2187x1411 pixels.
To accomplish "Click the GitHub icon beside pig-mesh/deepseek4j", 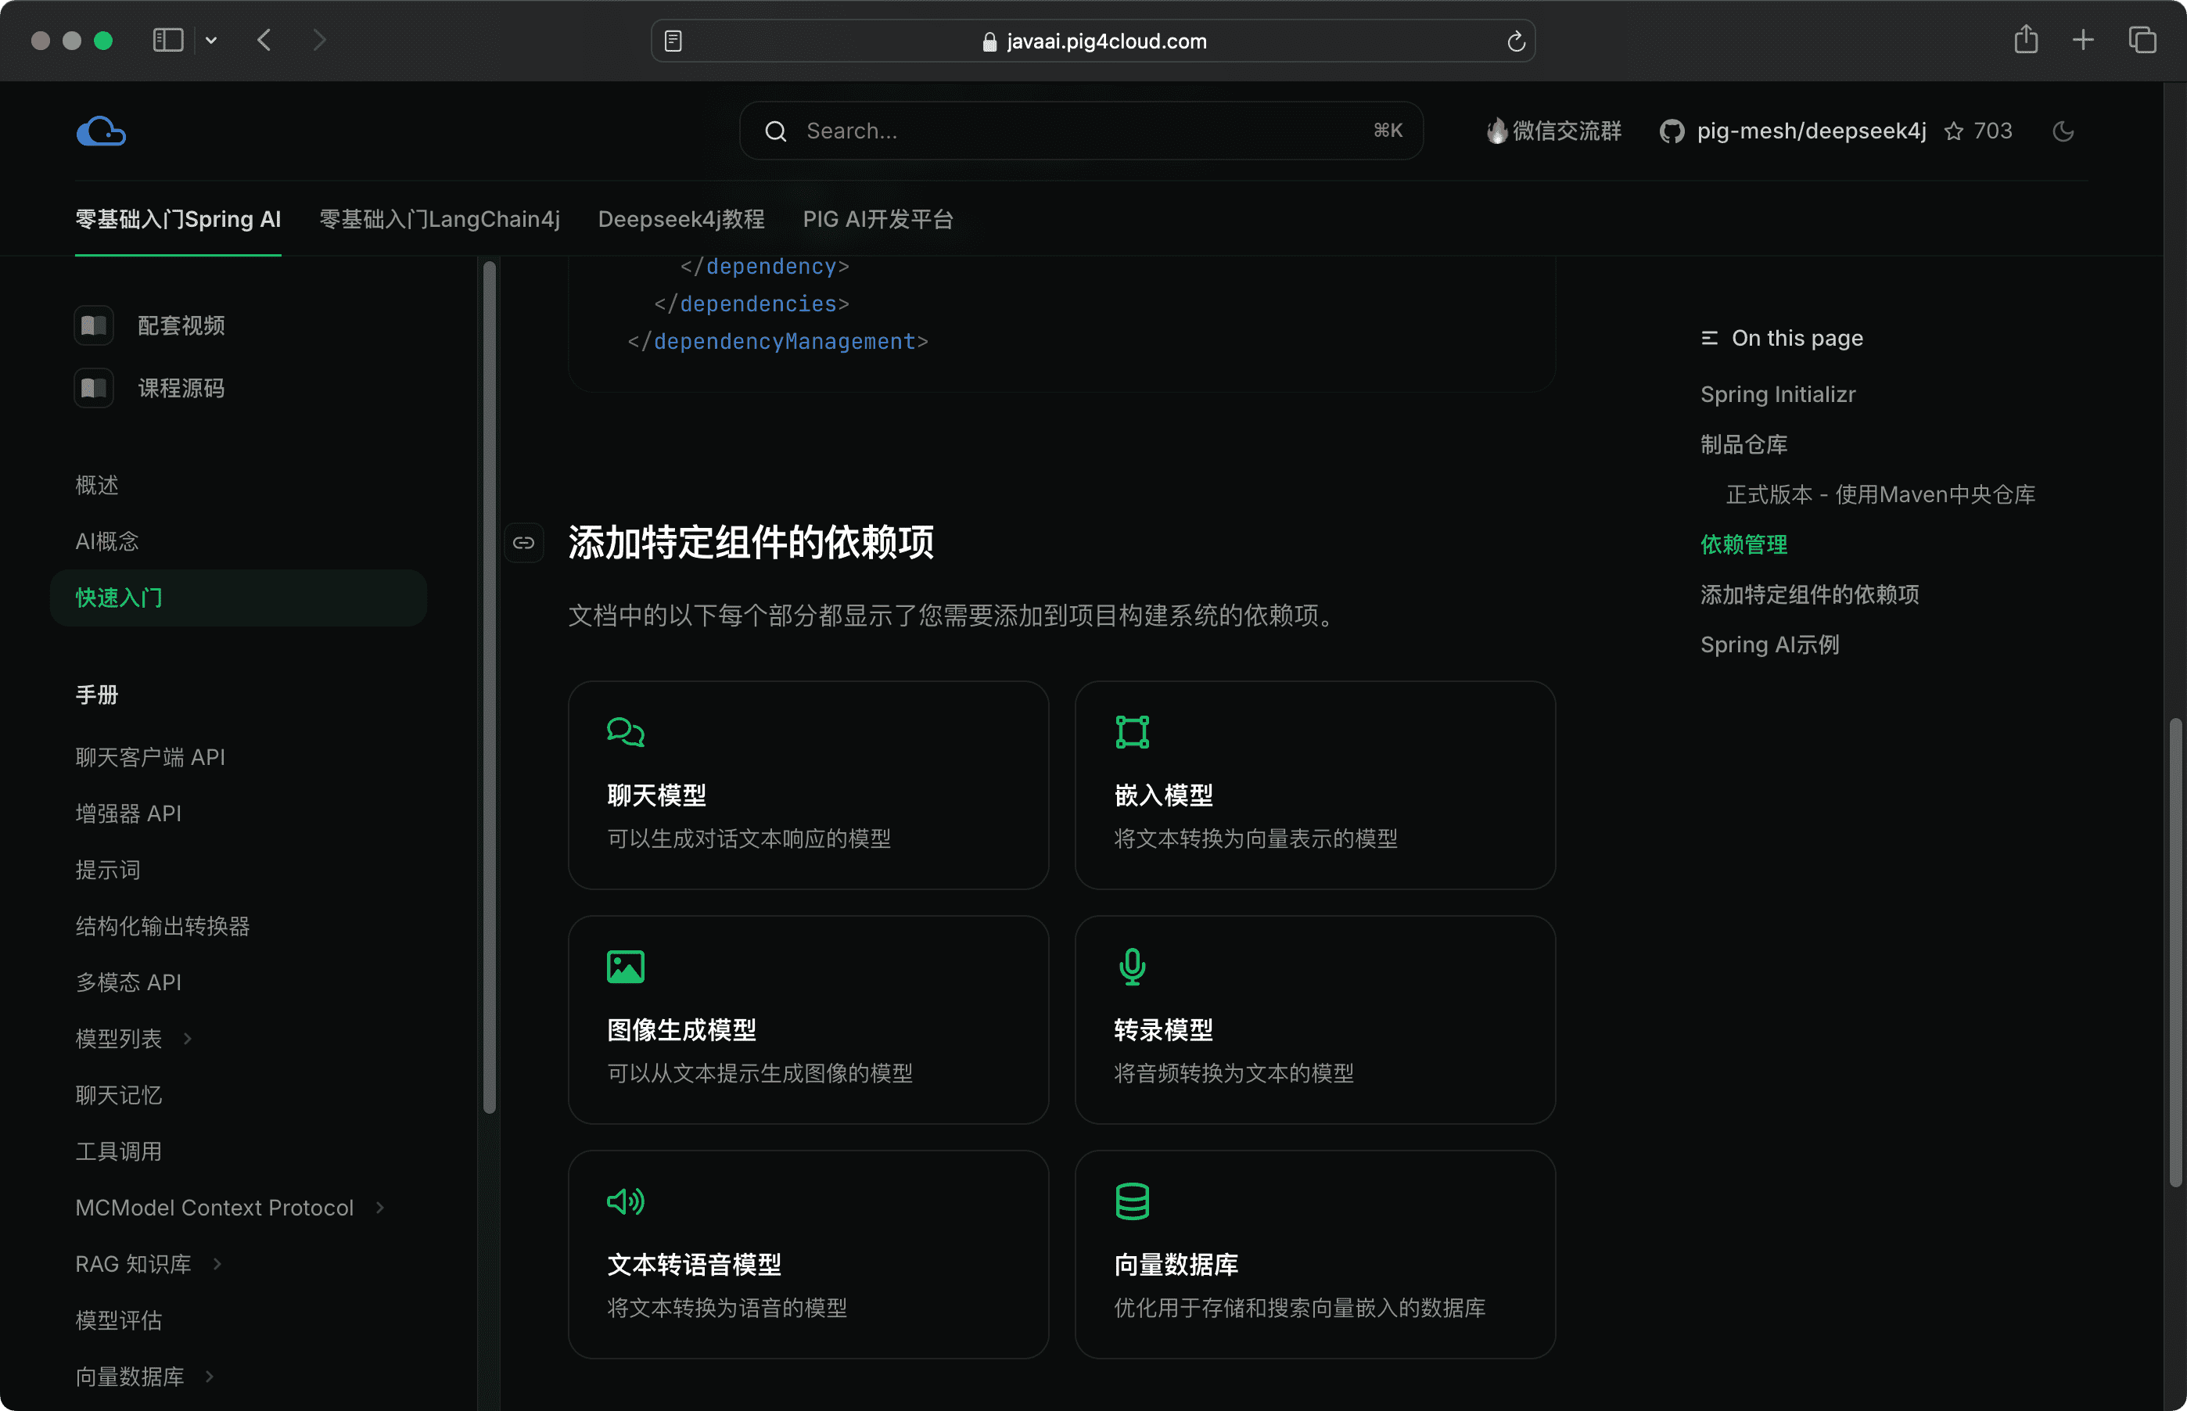I will click(x=1672, y=131).
